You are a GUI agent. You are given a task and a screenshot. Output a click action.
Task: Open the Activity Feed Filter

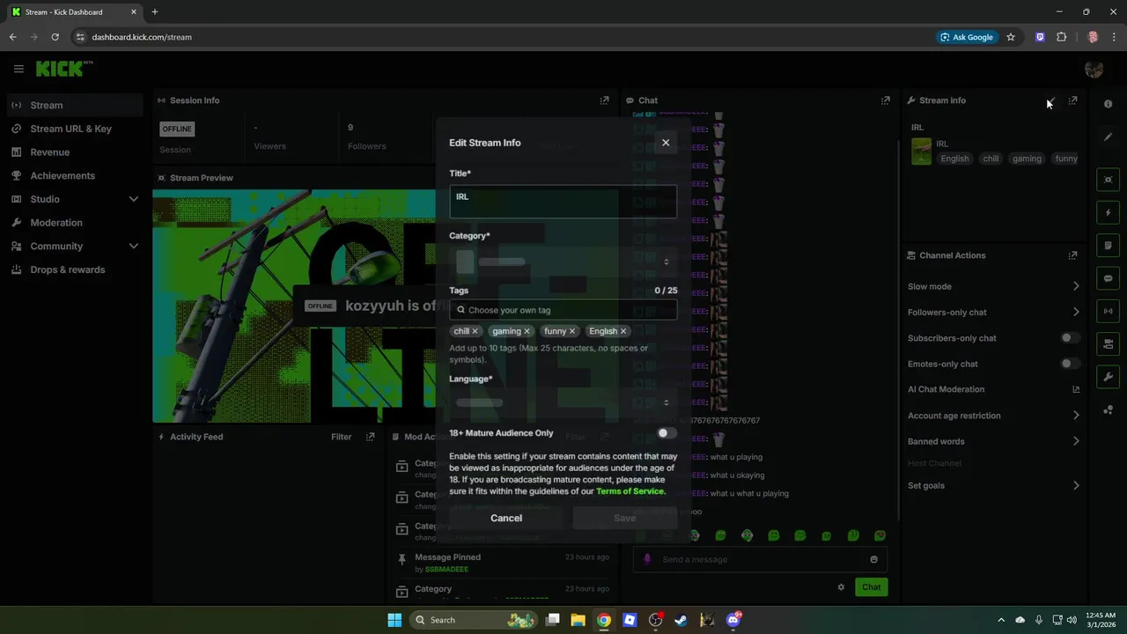341,437
